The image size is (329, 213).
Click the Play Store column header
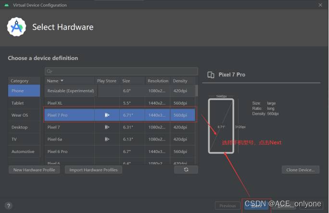107,81
